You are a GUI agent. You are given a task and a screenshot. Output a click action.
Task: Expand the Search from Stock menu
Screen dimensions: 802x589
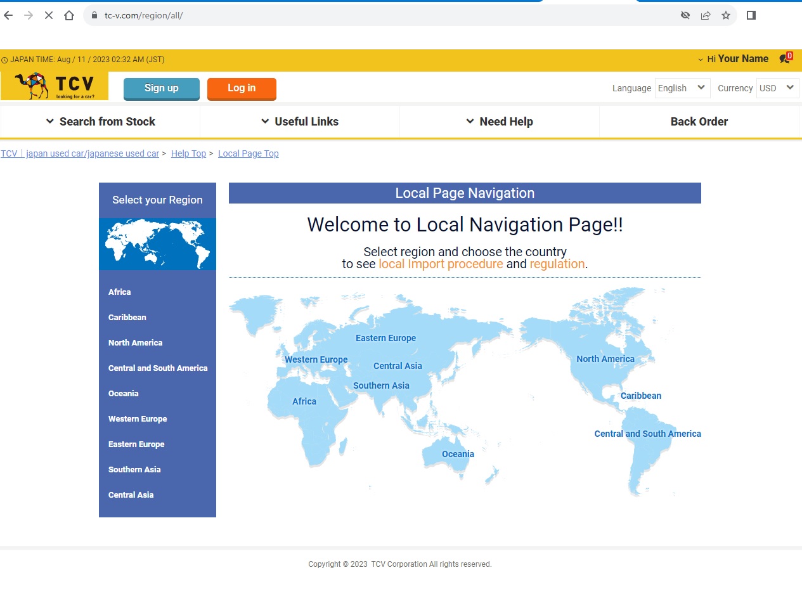[100, 122]
